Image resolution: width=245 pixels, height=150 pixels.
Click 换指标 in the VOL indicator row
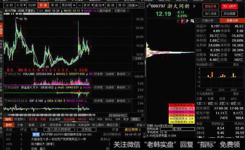point(121,74)
